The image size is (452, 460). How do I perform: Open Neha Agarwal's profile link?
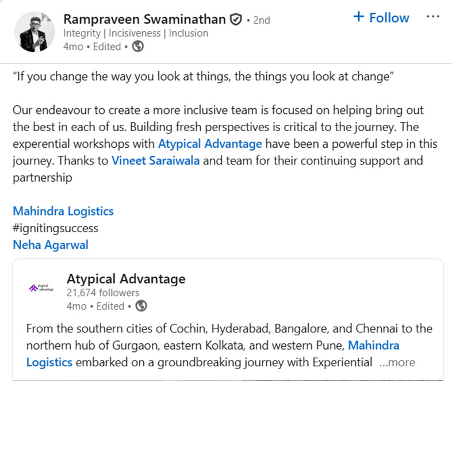(51, 245)
